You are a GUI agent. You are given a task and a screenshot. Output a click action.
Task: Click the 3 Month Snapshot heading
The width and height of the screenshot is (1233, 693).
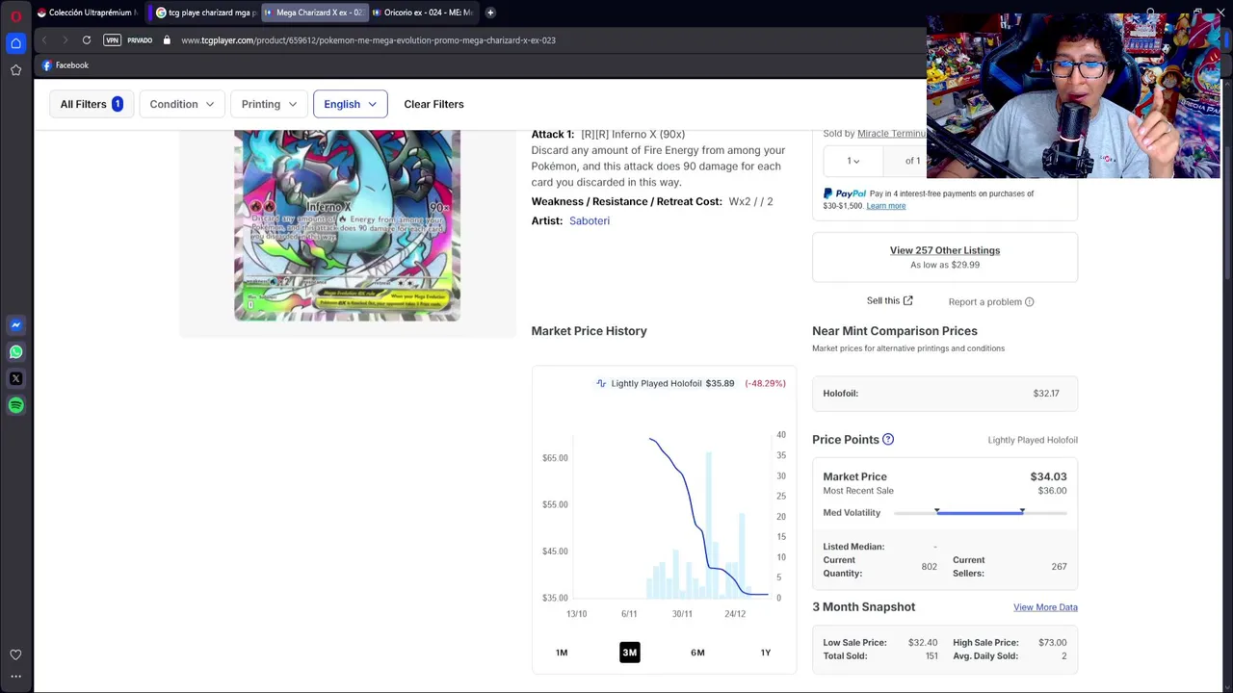coord(863,607)
